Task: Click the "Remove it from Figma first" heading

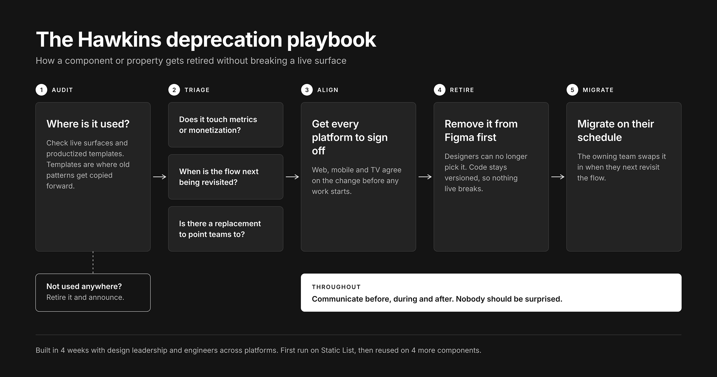Action: point(481,130)
